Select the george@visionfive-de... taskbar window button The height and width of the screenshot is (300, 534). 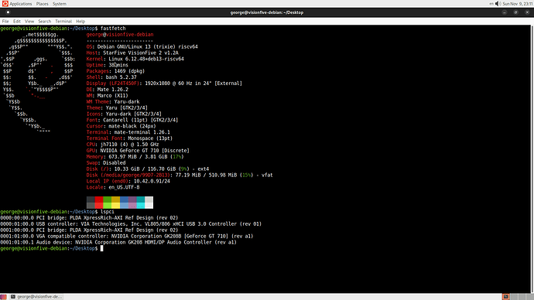click(36, 297)
